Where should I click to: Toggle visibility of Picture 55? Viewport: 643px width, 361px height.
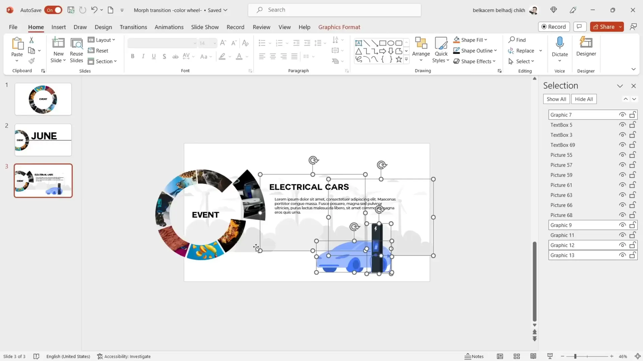[622, 155]
